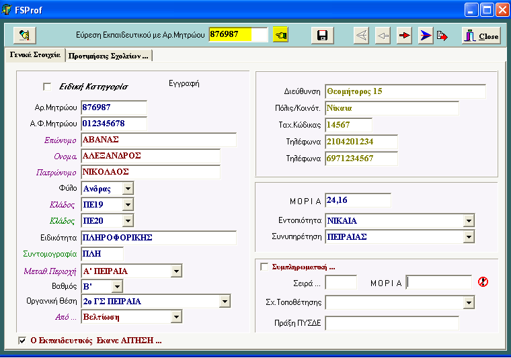Open the Σχ.Τοποθέτησης dropdown

point(469,303)
